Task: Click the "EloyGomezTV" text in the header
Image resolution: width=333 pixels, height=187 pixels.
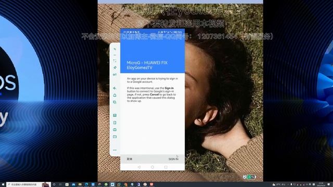Action: tap(139, 68)
